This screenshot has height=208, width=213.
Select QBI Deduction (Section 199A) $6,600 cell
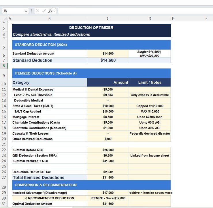click(x=108, y=155)
